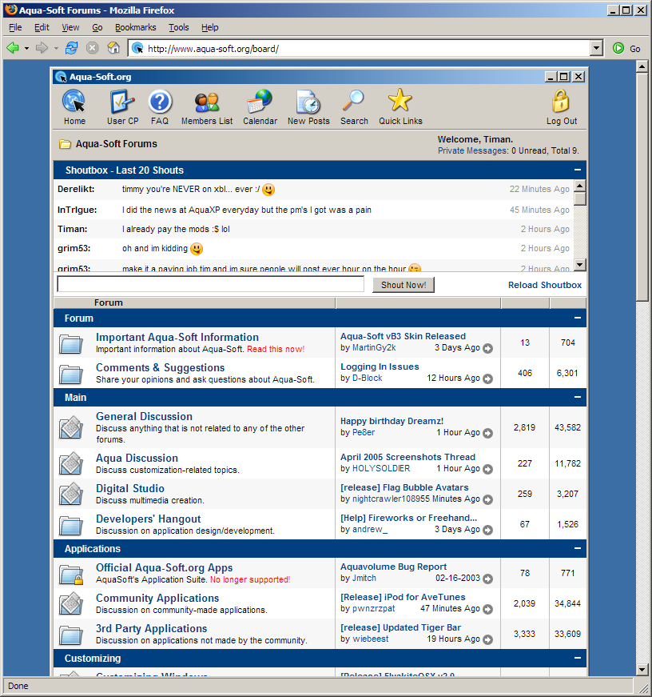Open the Help menu
652x697 pixels.
(210, 27)
